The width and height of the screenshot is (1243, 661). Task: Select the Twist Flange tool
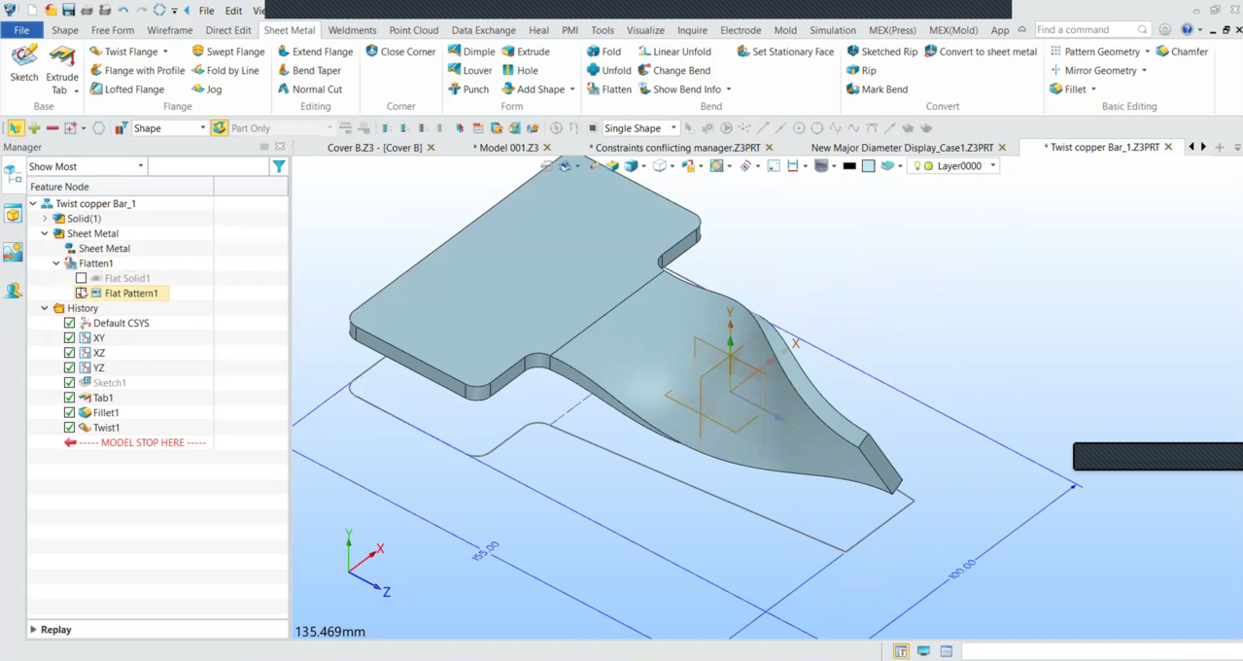click(130, 52)
